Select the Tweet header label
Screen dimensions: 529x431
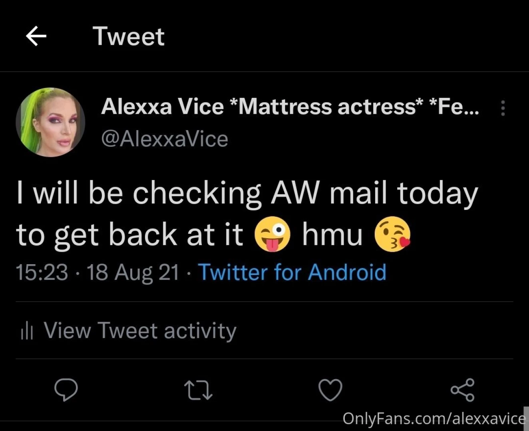pyautogui.click(x=128, y=36)
